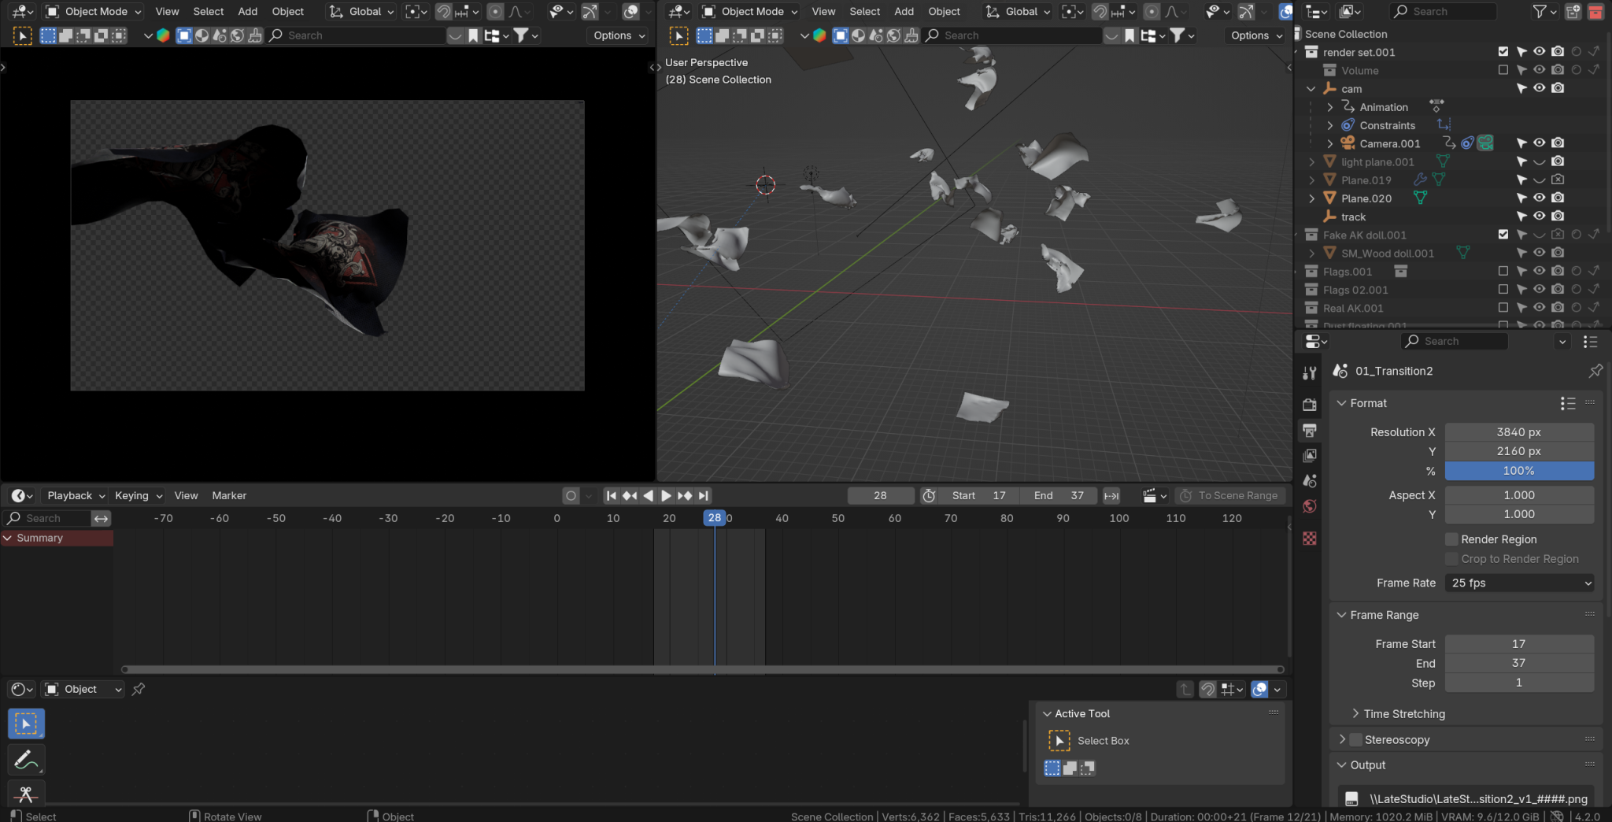
Task: Disable track object in renders
Action: (x=1558, y=217)
